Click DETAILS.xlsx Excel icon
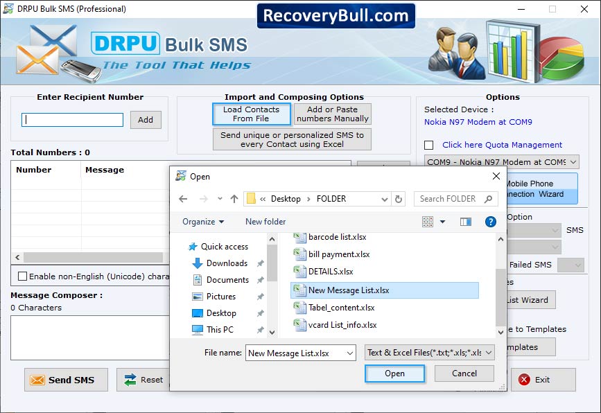The height and width of the screenshot is (413, 601). click(299, 271)
